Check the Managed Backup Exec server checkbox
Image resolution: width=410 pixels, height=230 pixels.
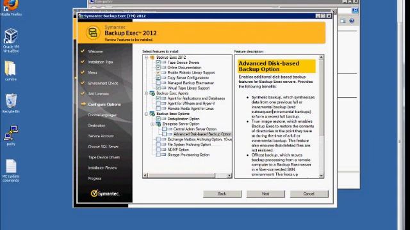point(158,83)
